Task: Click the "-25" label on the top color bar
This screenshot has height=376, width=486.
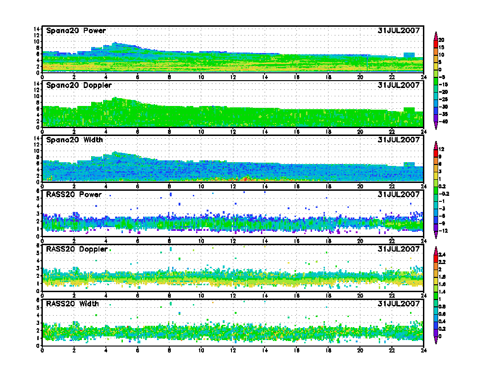Action: click(443, 100)
